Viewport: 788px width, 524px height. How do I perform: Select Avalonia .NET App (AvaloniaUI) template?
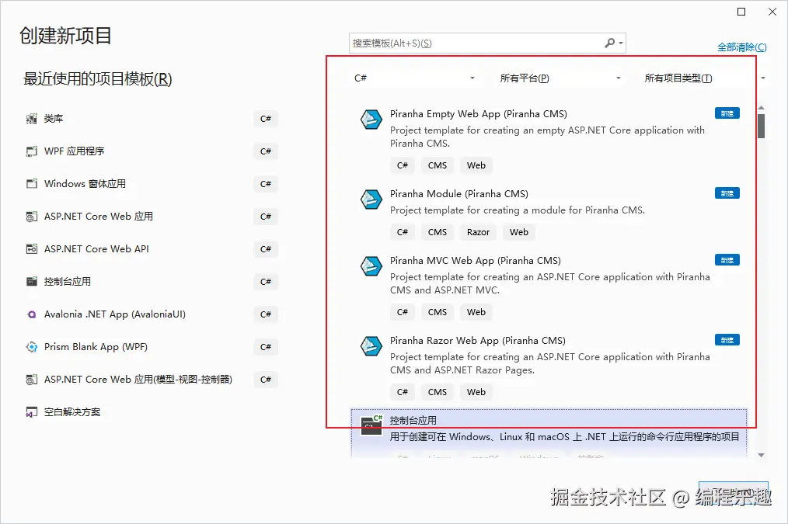(152, 314)
